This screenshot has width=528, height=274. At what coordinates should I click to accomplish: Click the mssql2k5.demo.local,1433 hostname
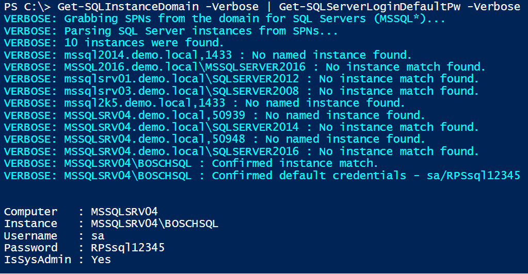coord(145,103)
